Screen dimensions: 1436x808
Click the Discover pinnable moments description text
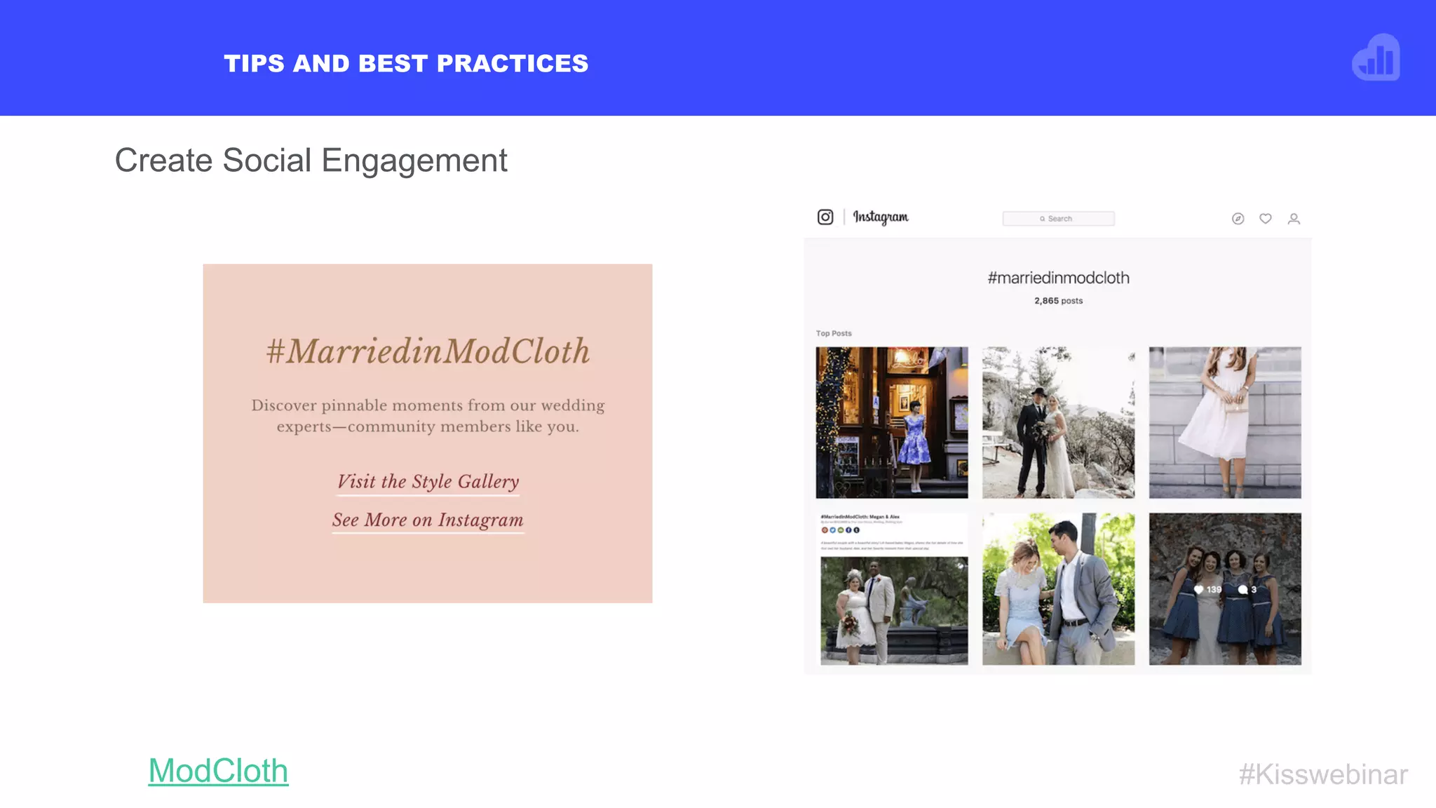[428, 416]
